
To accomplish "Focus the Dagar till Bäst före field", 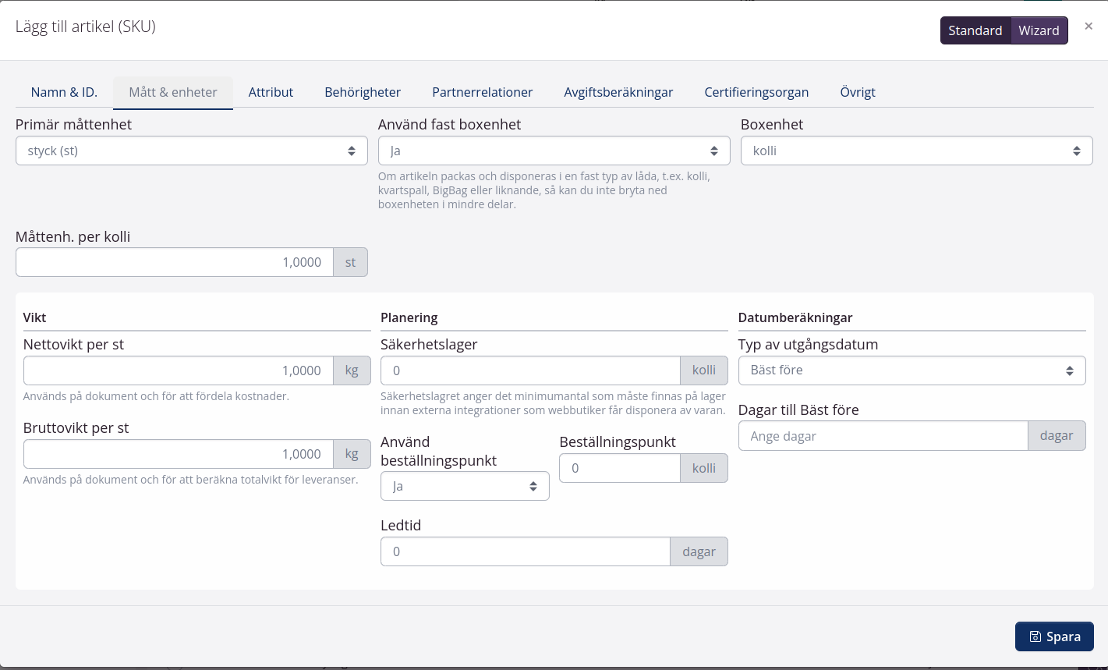I will pos(883,436).
